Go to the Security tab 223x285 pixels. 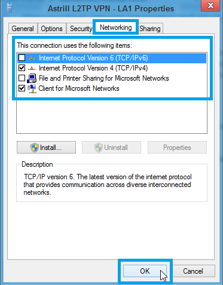click(81, 29)
